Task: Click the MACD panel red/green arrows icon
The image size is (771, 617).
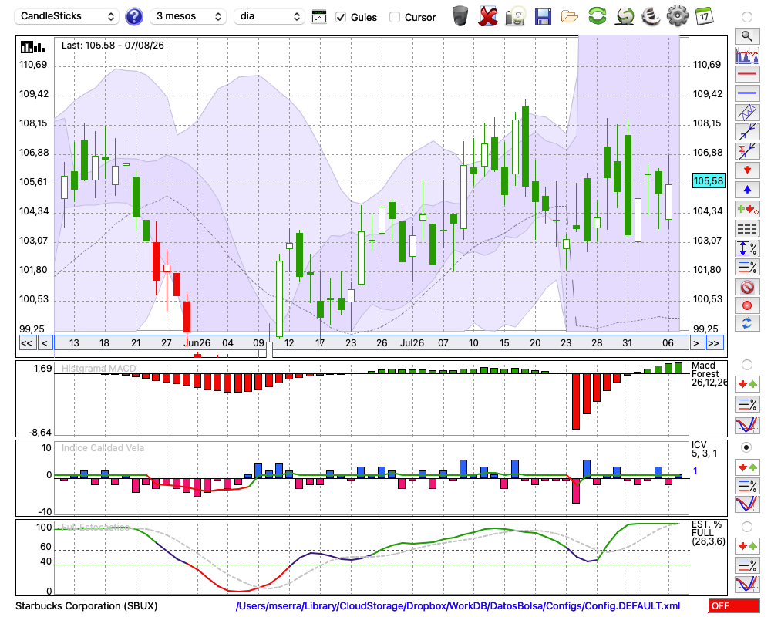Action: pyautogui.click(x=747, y=385)
